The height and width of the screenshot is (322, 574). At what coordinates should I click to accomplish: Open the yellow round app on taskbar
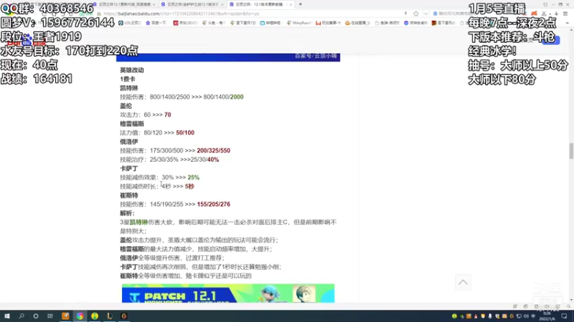[95, 316]
